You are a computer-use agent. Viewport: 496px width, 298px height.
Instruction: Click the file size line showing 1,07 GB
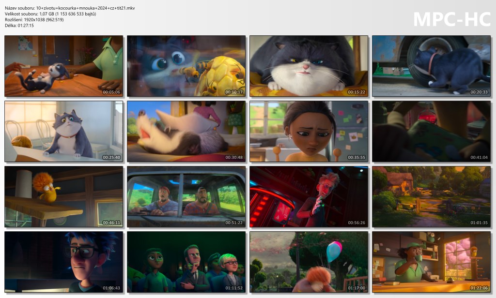(x=50, y=14)
